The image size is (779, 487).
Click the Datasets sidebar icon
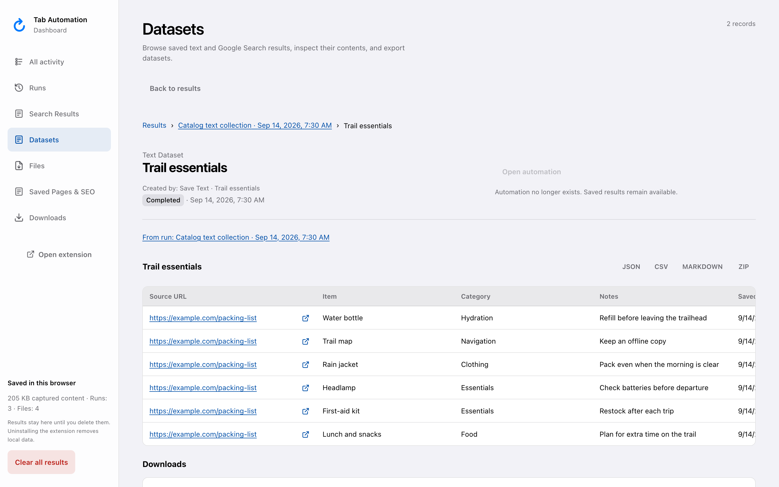19,140
